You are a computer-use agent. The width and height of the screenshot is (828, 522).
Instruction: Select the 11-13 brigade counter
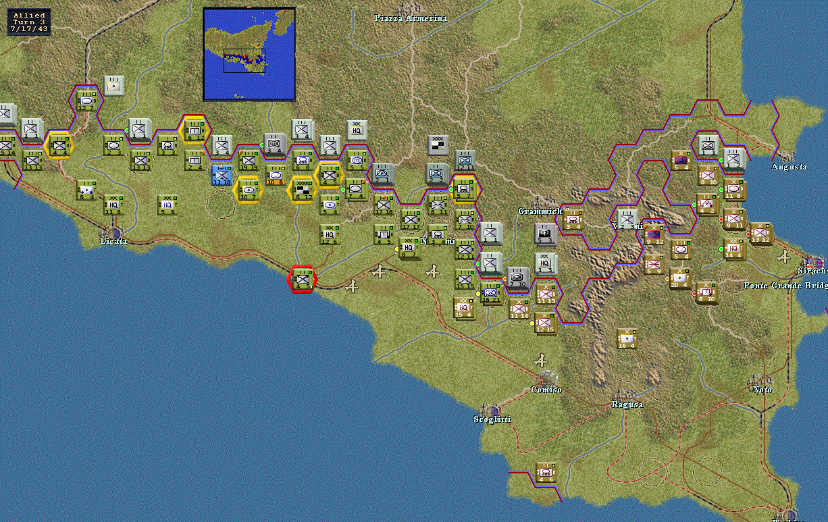point(546,293)
